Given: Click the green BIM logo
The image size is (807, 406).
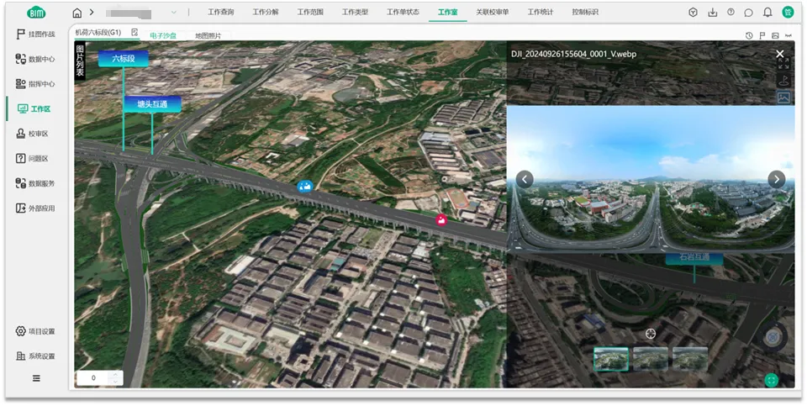Looking at the screenshot, I should click(36, 13).
